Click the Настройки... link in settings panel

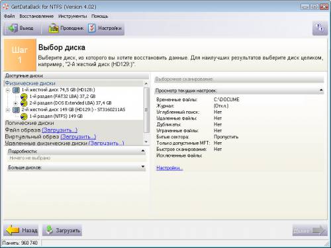tap(169, 168)
